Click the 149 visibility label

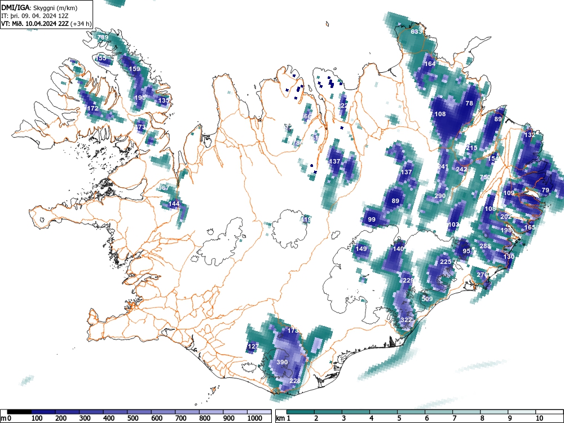pos(361,249)
